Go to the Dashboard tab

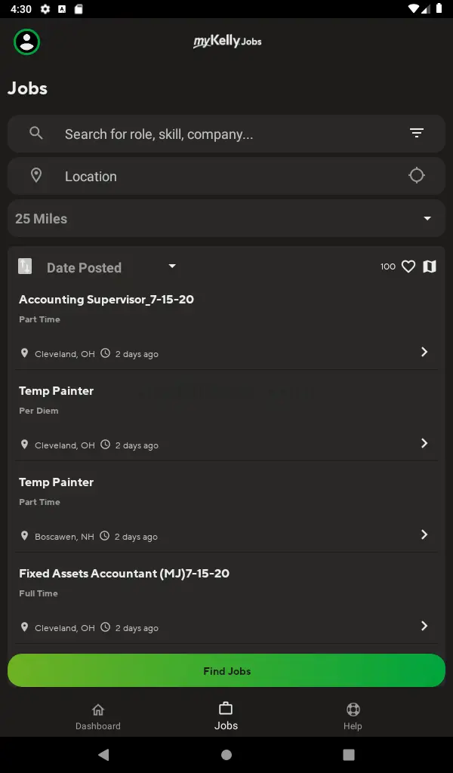97,716
